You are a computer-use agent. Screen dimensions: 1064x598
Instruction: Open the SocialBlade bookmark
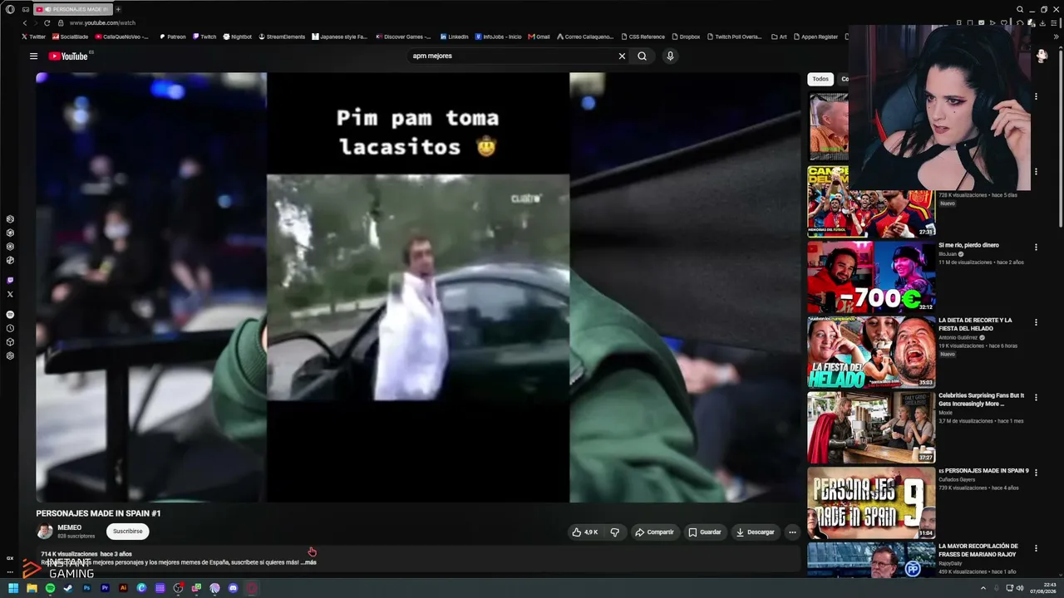pos(70,37)
